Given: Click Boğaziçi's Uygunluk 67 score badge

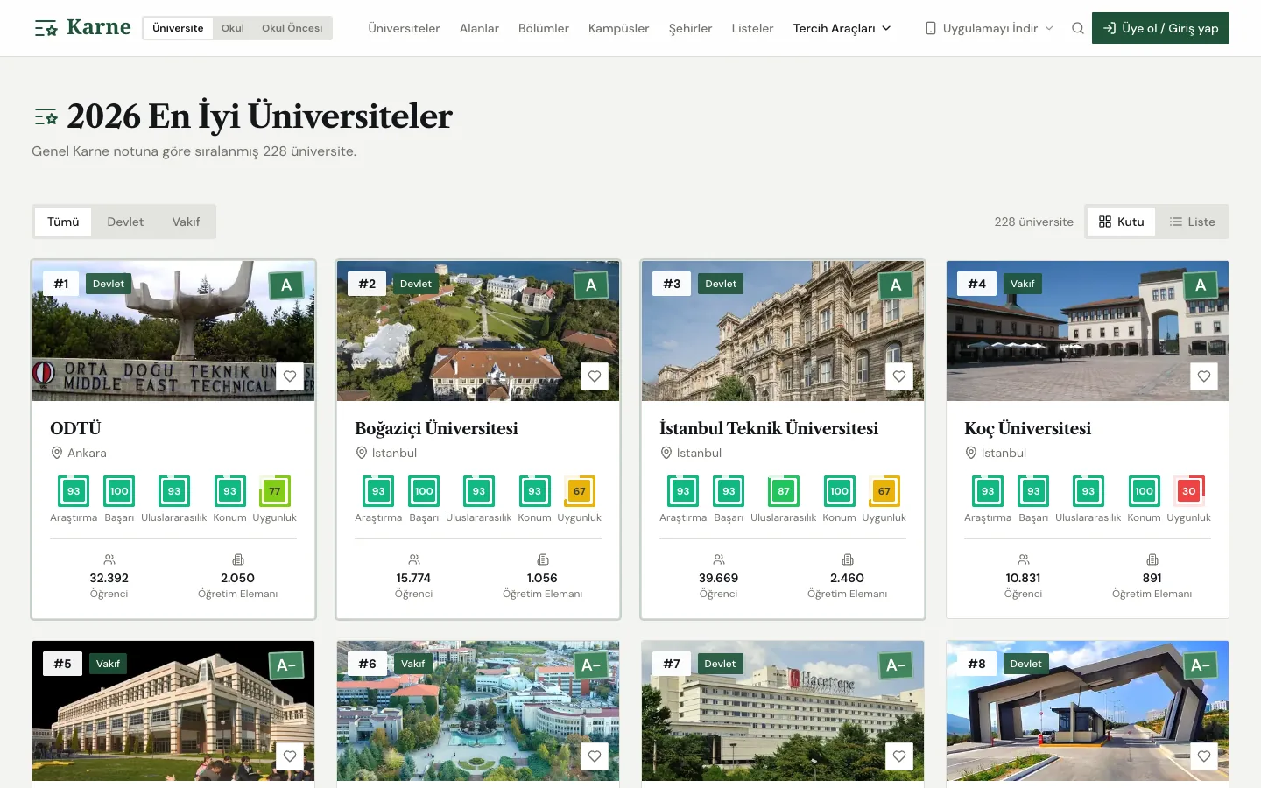Looking at the screenshot, I should point(580,491).
